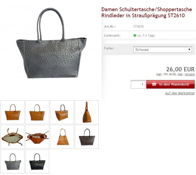Click the shopping basket icon
This screenshot has width=196, height=175.
pos(154,84)
